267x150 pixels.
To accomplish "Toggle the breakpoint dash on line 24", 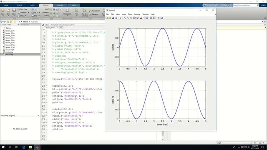I will (x=46, y=89).
